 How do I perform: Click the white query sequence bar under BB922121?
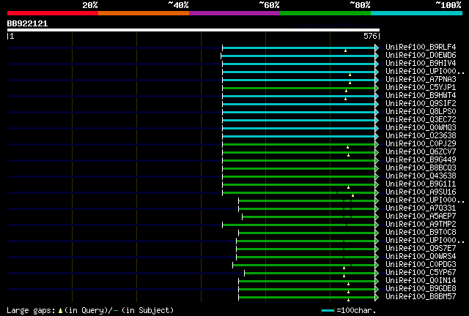(193, 30)
